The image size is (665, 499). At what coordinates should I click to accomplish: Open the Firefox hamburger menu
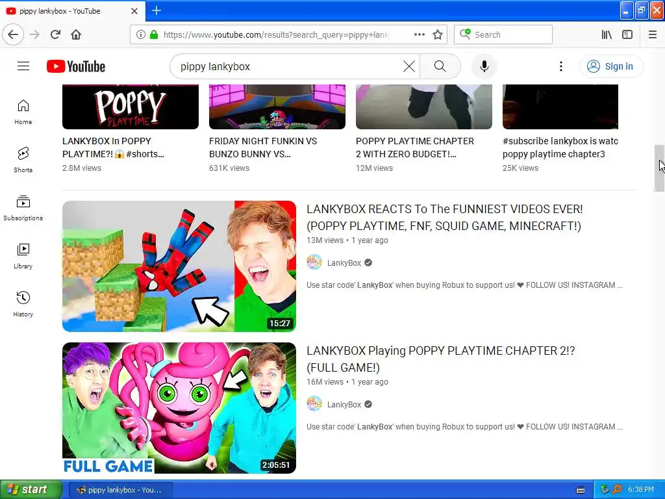pos(653,34)
